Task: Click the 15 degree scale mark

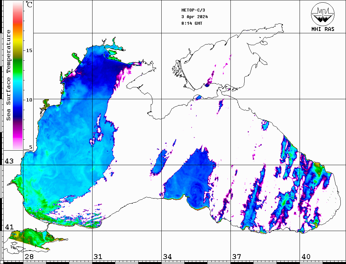Action: 29,50
